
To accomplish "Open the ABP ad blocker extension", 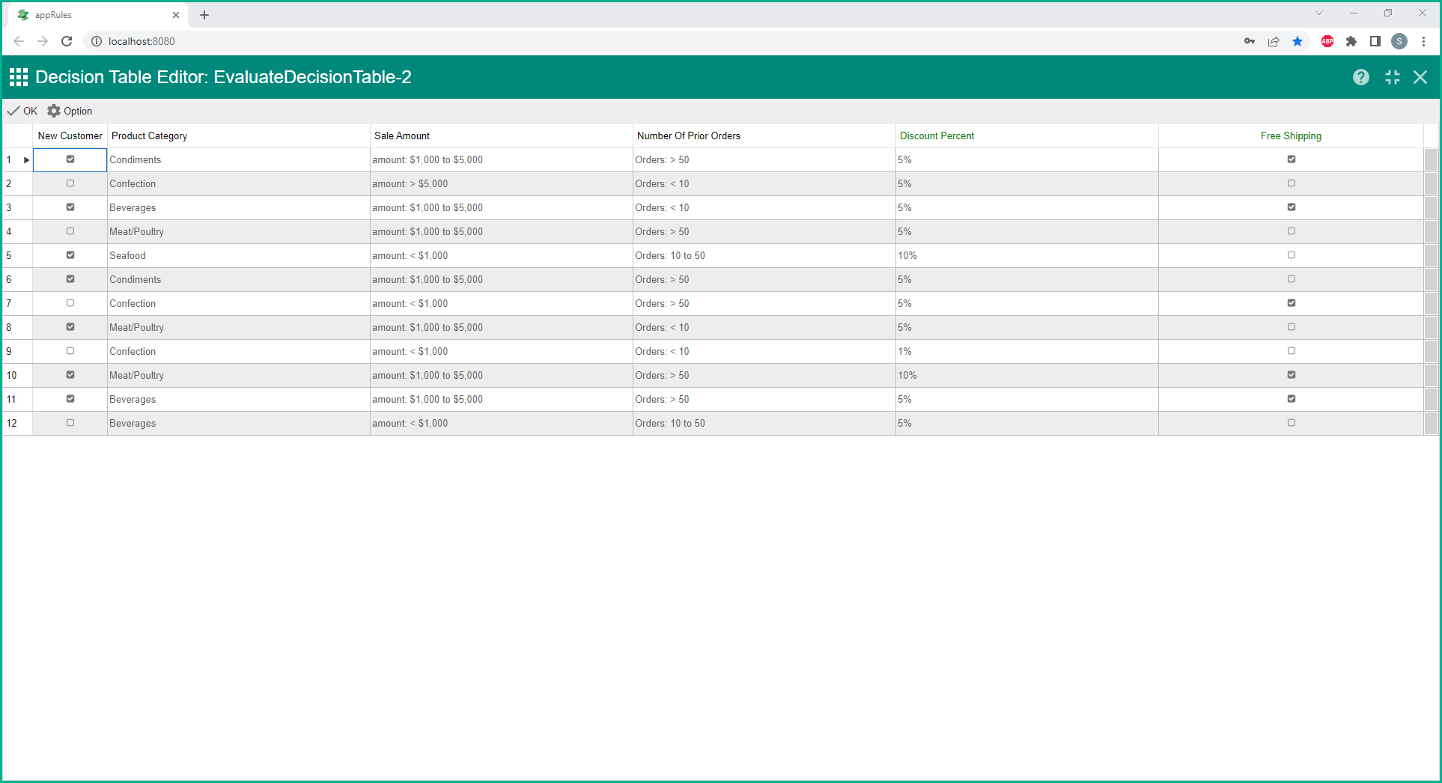I will [1327, 41].
